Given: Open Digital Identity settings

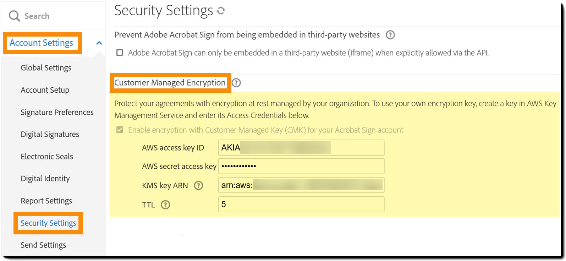Looking at the screenshot, I should point(45,179).
